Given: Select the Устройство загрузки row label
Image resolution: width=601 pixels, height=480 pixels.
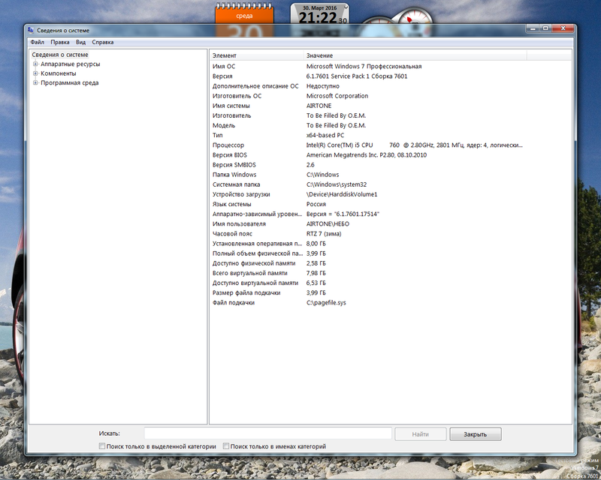Looking at the screenshot, I should 241,194.
